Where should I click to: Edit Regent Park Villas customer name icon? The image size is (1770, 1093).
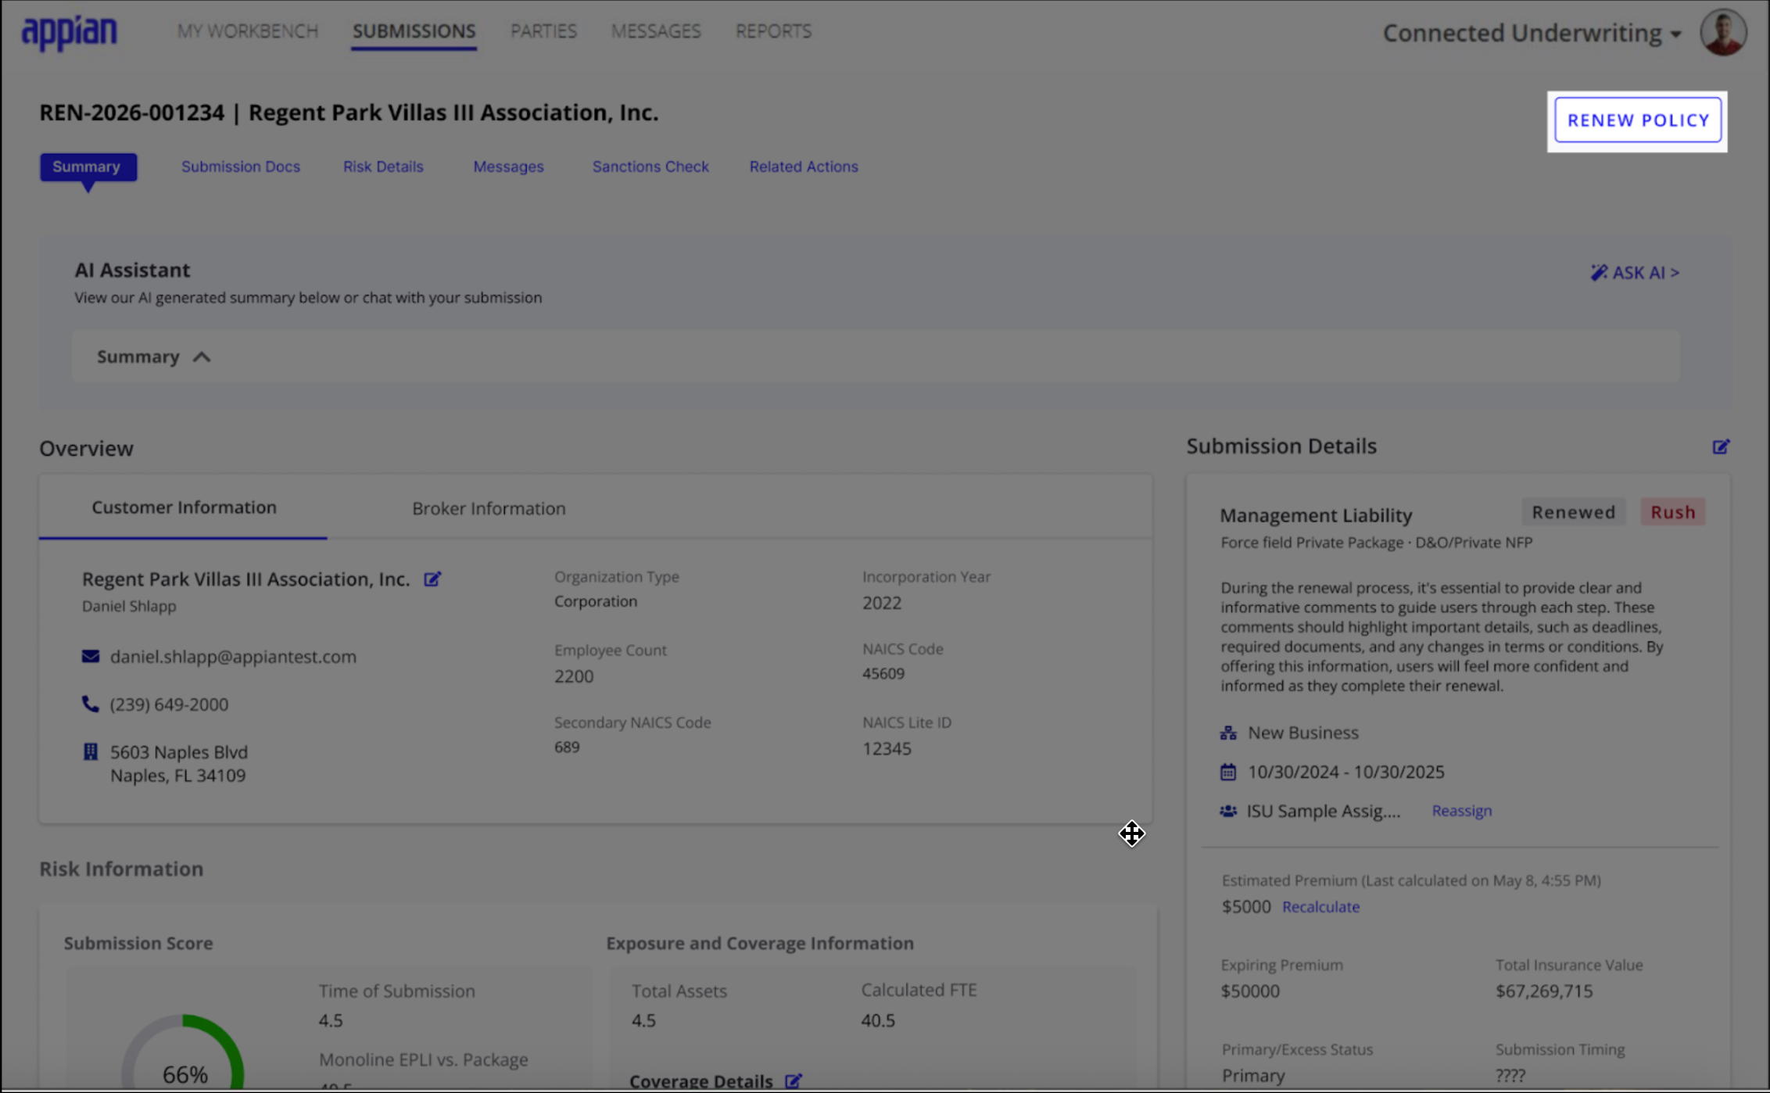pyautogui.click(x=432, y=579)
